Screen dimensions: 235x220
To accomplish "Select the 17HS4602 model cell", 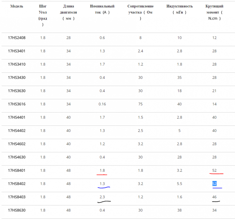I will [x=17, y=144].
